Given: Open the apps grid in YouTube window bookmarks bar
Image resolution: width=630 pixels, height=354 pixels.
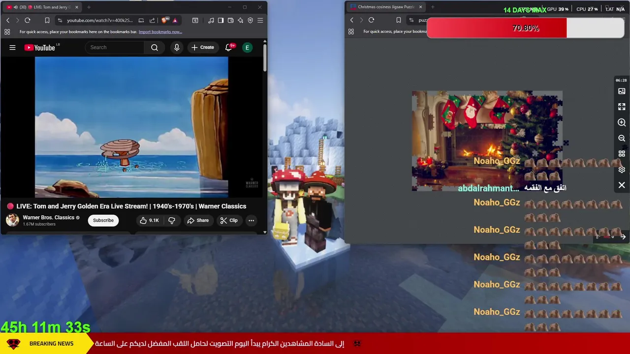Looking at the screenshot, I should click(7, 32).
